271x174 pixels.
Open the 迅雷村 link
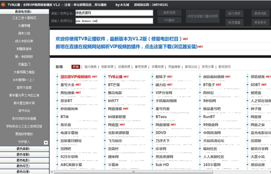(114, 149)
